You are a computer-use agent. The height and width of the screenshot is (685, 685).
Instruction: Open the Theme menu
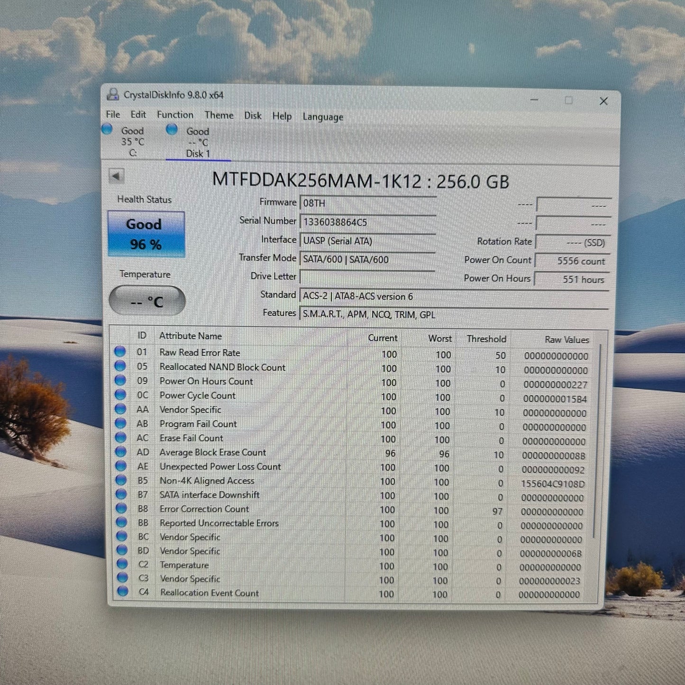pos(219,115)
